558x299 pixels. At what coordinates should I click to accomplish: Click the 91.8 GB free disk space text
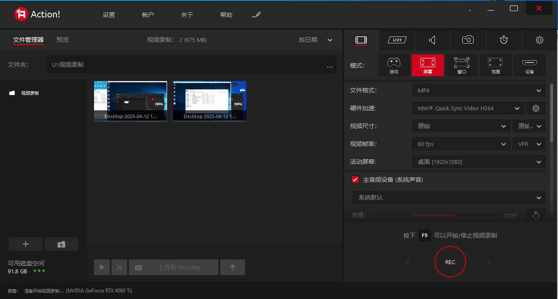click(17, 271)
